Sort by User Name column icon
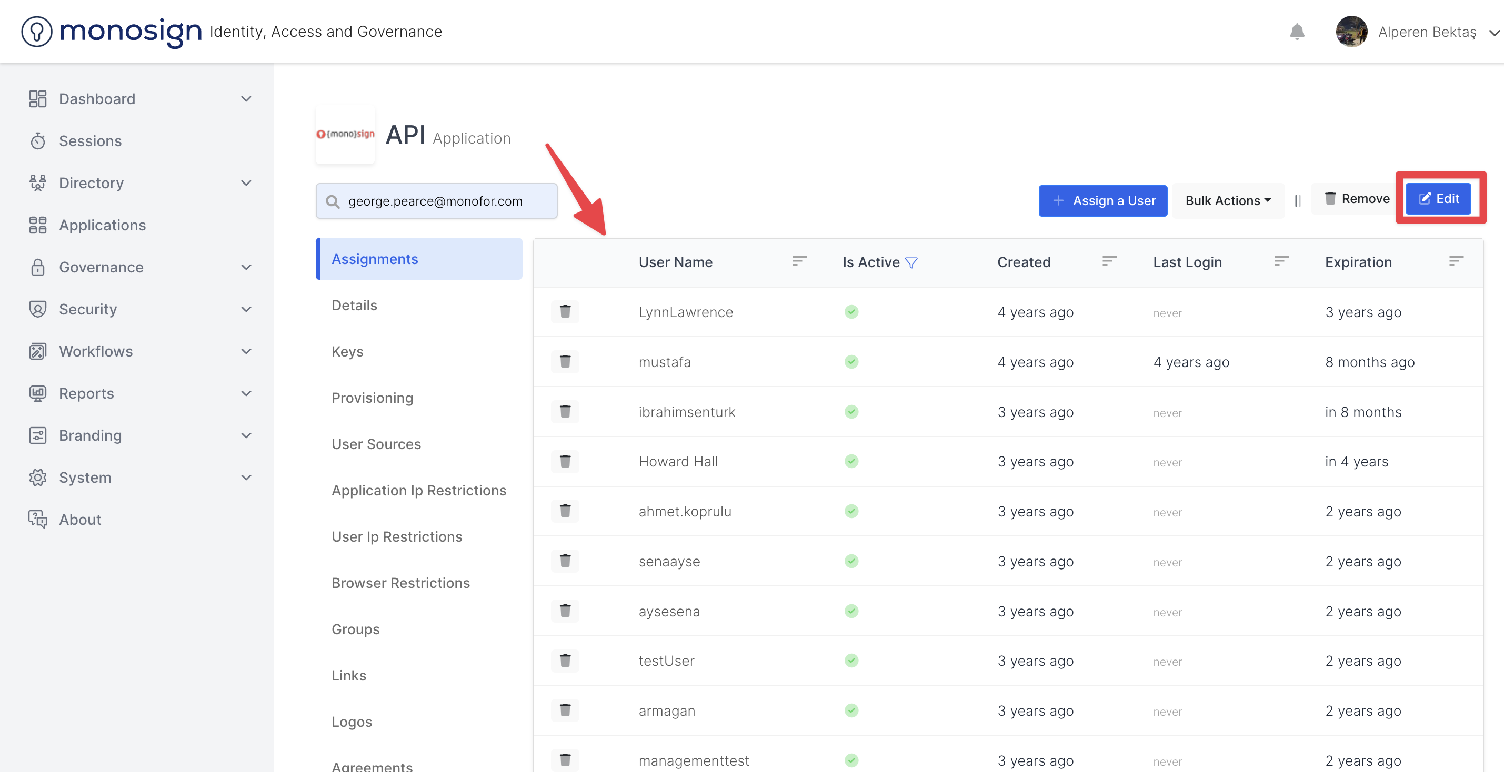 [799, 261]
